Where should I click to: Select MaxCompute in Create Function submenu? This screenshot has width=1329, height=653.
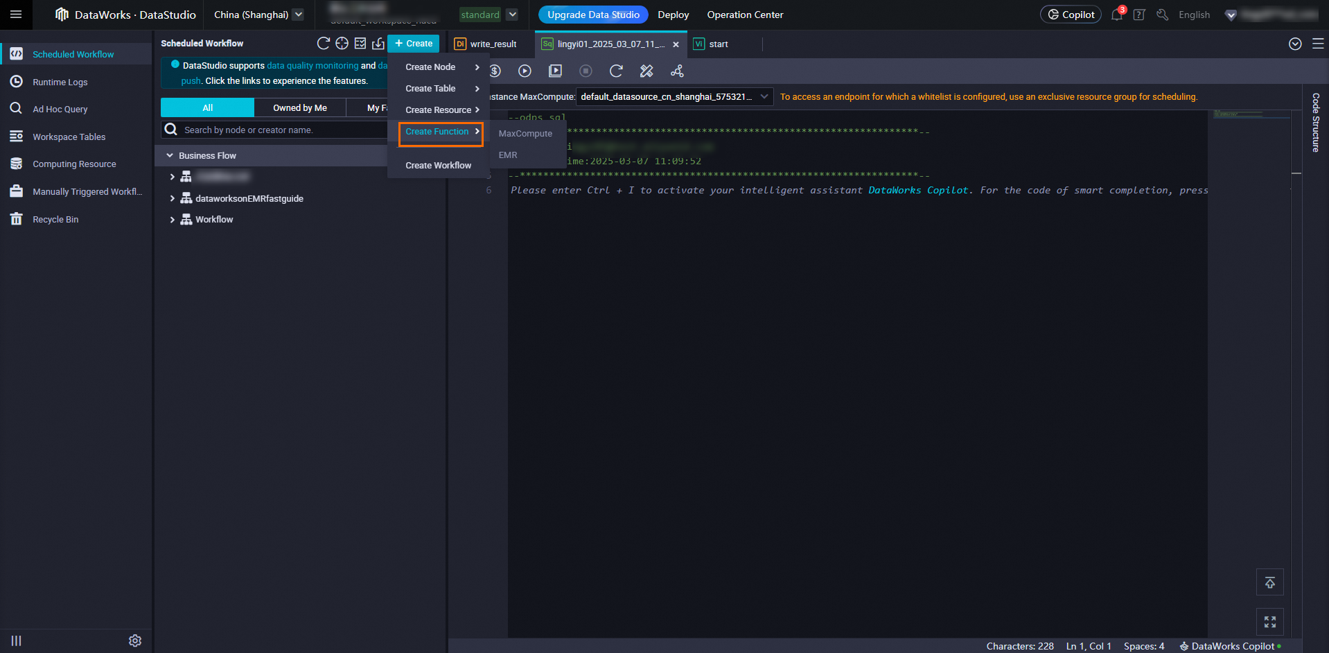pos(525,134)
